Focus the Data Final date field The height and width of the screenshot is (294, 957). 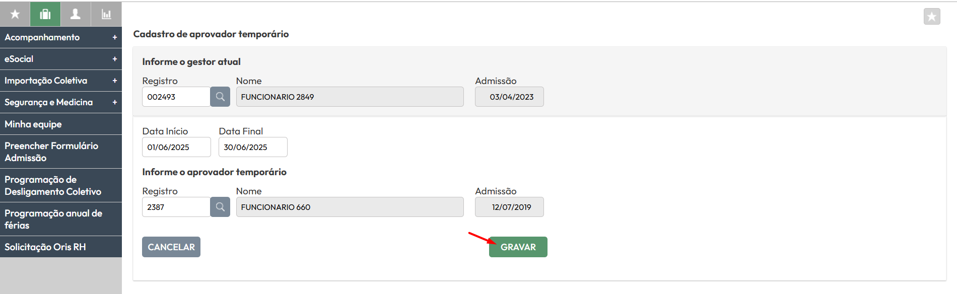[253, 147]
